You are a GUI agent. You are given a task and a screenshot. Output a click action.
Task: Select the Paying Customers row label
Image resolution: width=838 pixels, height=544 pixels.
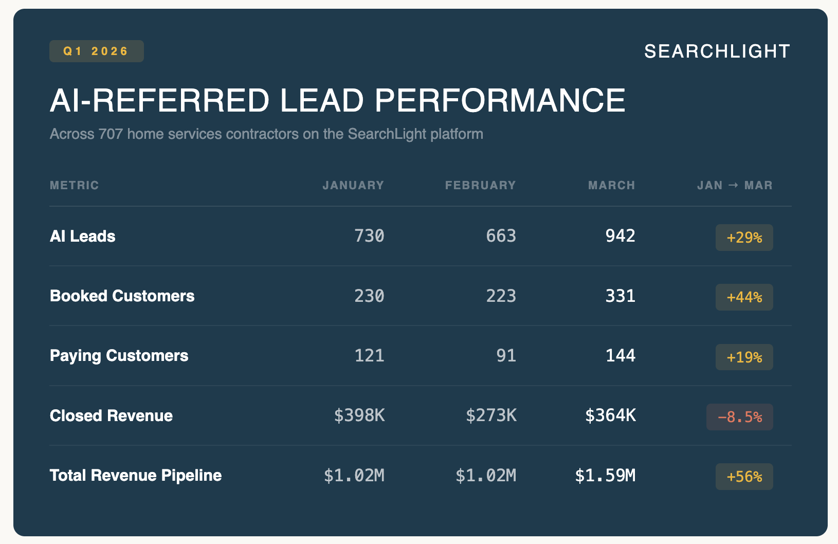coord(119,356)
